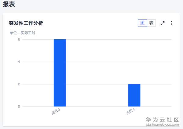Expand the report card to fullscreen
Screen dimensions: 183x129
(x=163, y=23)
